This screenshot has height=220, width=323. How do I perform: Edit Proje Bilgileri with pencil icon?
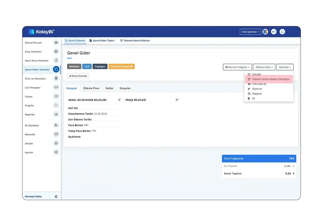(x=177, y=100)
